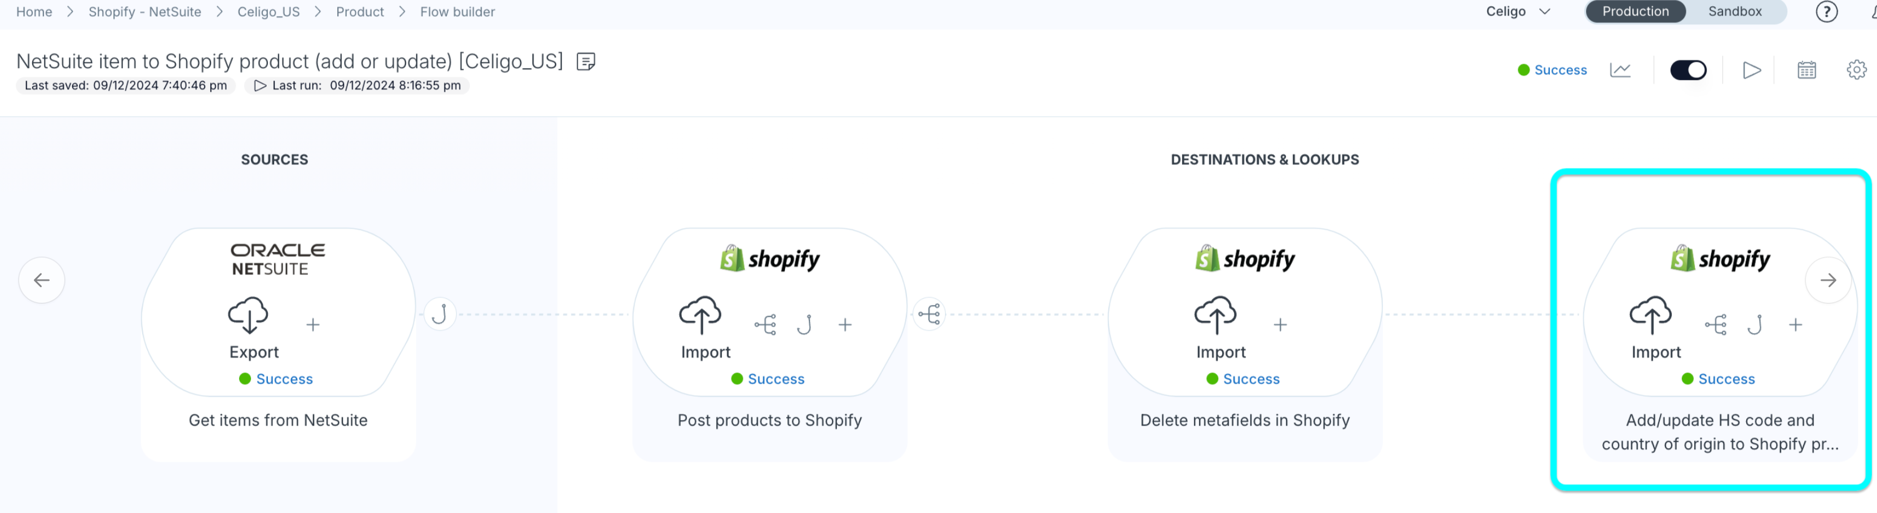Open branching icon after Post products bubble
This screenshot has width=1877, height=513.
click(929, 314)
